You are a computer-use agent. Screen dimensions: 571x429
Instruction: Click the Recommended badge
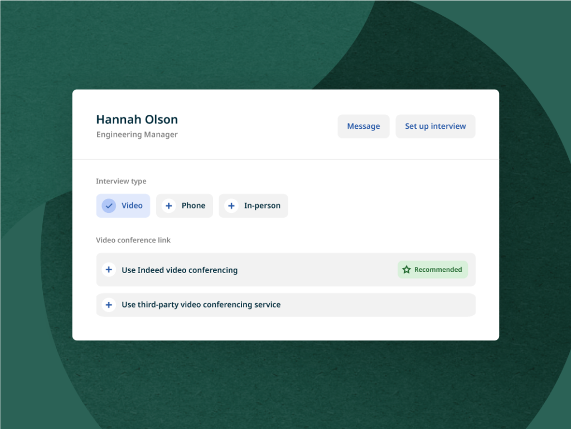(x=433, y=269)
